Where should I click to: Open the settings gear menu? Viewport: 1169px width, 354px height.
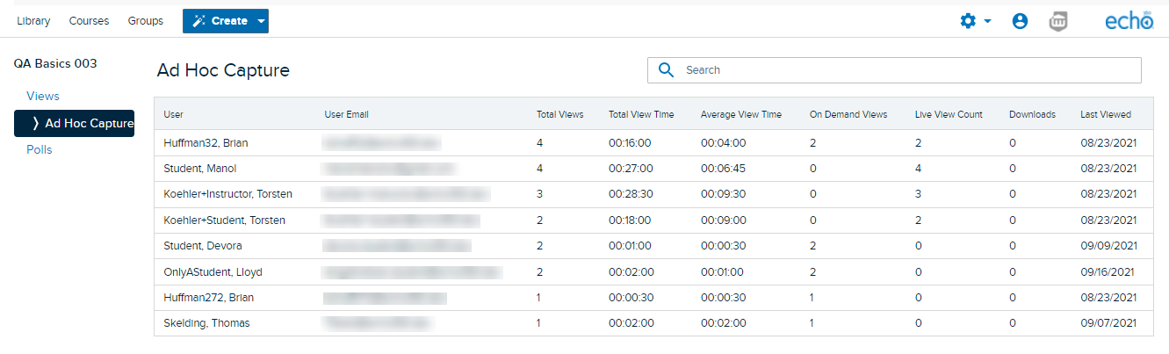(x=968, y=21)
